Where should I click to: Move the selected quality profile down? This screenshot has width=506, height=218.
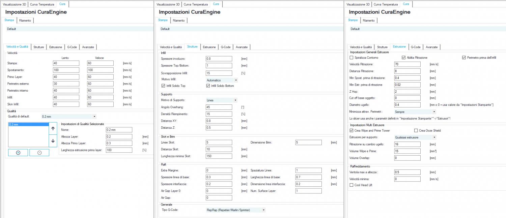click(53, 141)
